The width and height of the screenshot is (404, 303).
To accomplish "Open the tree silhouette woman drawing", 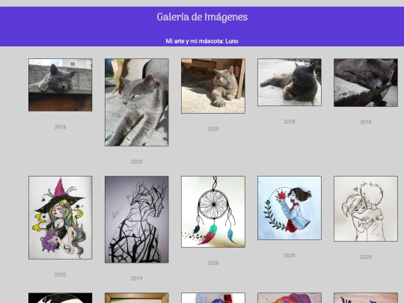I will point(137,219).
